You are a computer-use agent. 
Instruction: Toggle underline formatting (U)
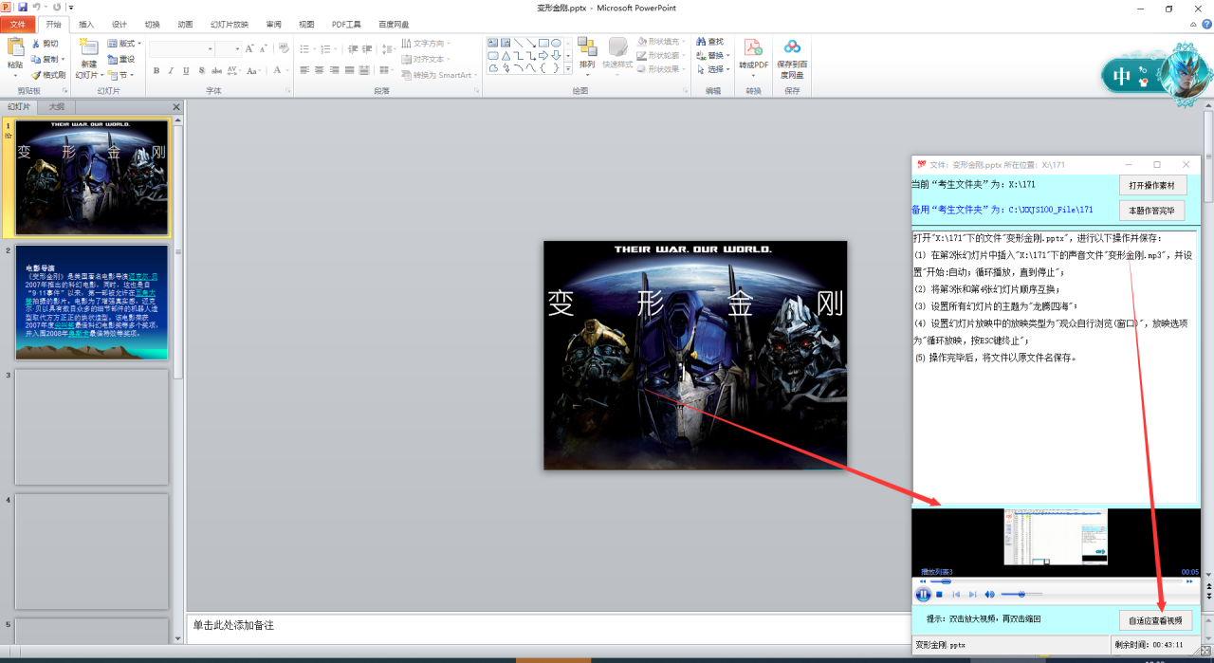[187, 70]
